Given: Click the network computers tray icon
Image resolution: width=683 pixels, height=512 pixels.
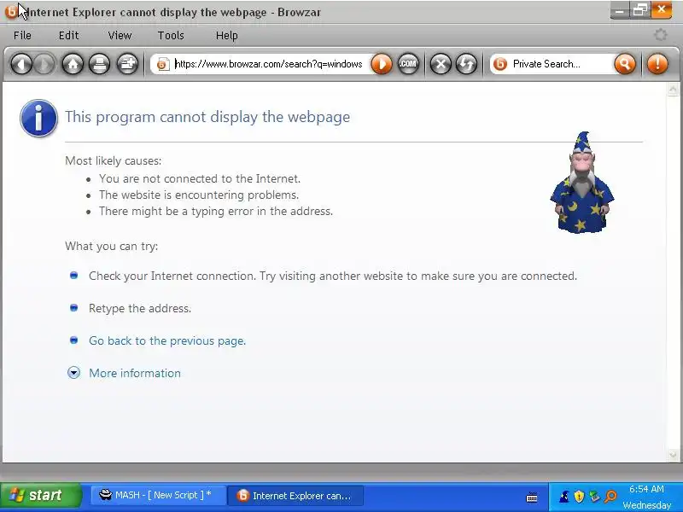Looking at the screenshot, I should [594, 496].
